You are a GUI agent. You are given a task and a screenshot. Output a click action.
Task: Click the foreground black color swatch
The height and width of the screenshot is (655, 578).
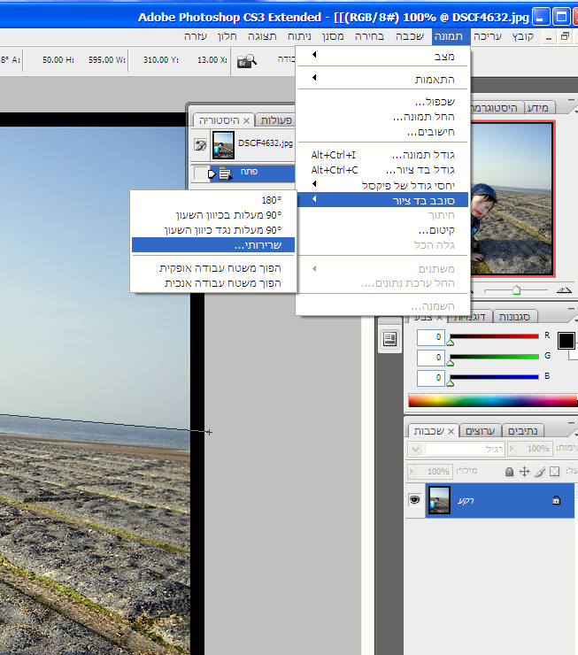[x=566, y=341]
